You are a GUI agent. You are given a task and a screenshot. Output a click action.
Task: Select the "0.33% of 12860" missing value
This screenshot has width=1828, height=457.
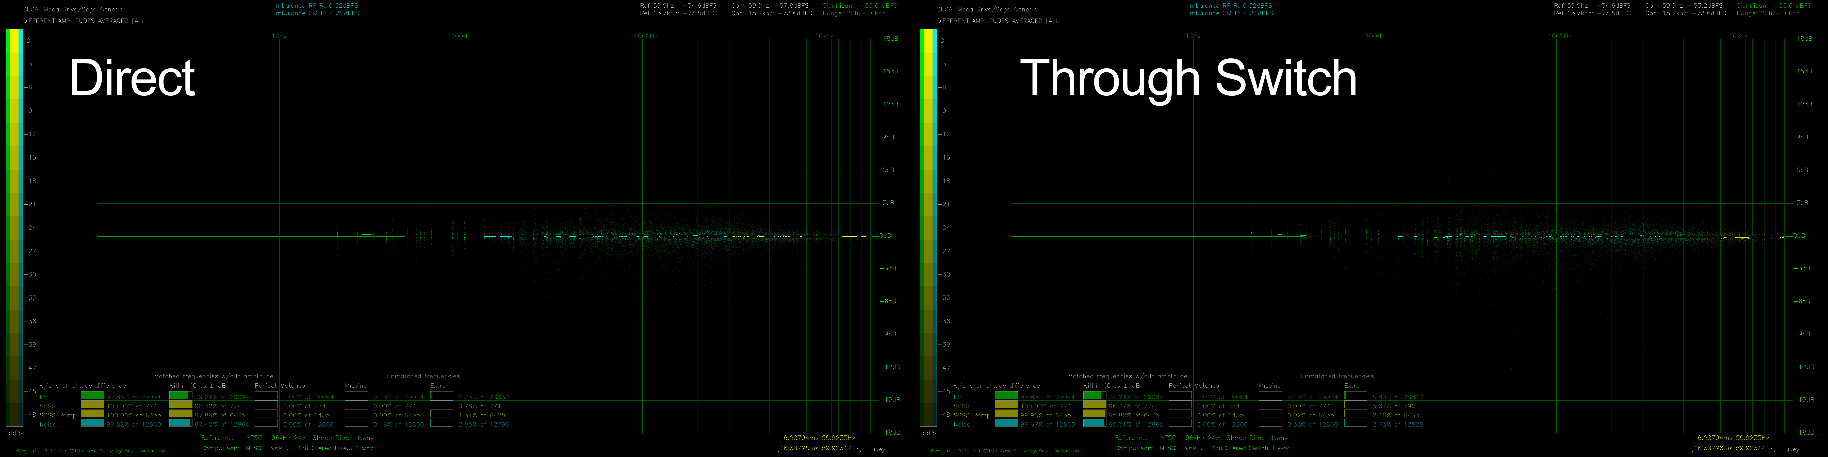(x=1313, y=425)
